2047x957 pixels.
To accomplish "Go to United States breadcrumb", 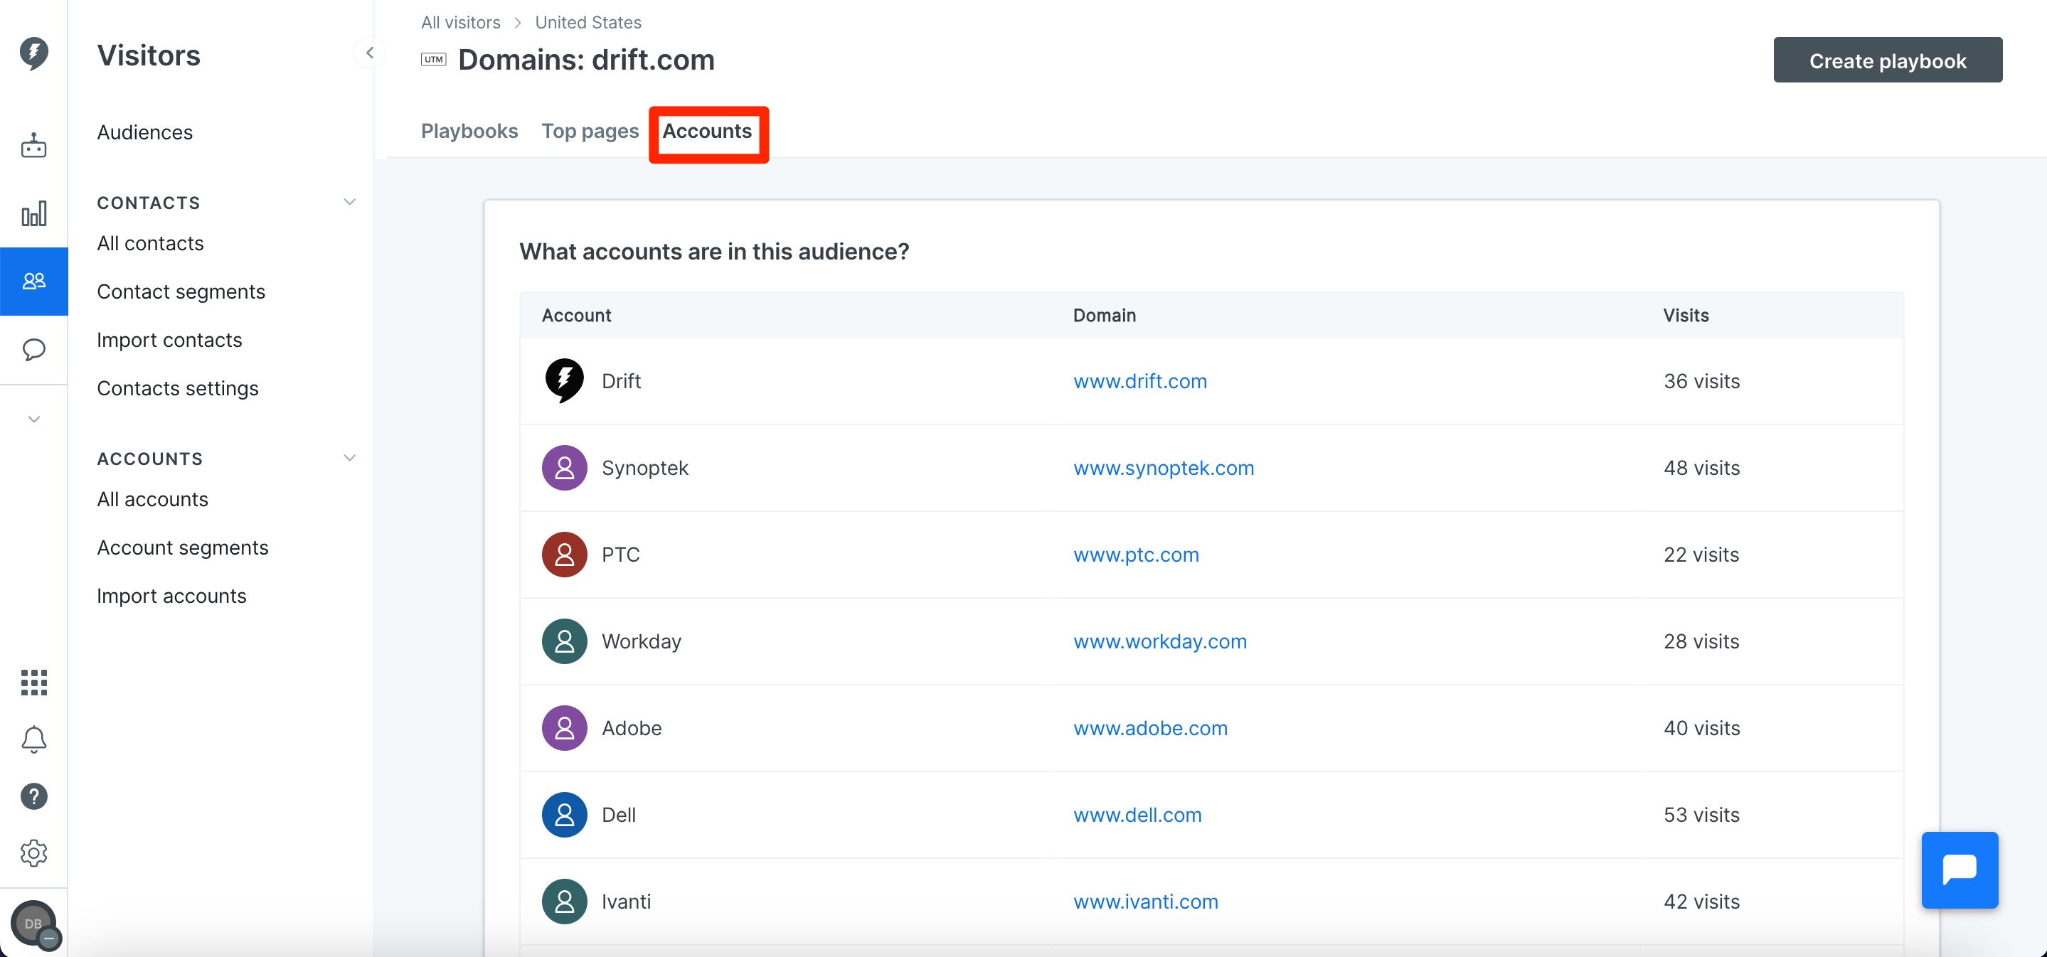I will point(588,22).
